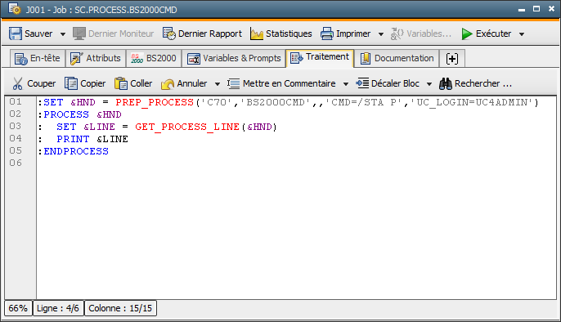Cut selection with Couper scissors
Viewport: 561px width, 322px height.
tap(17, 83)
